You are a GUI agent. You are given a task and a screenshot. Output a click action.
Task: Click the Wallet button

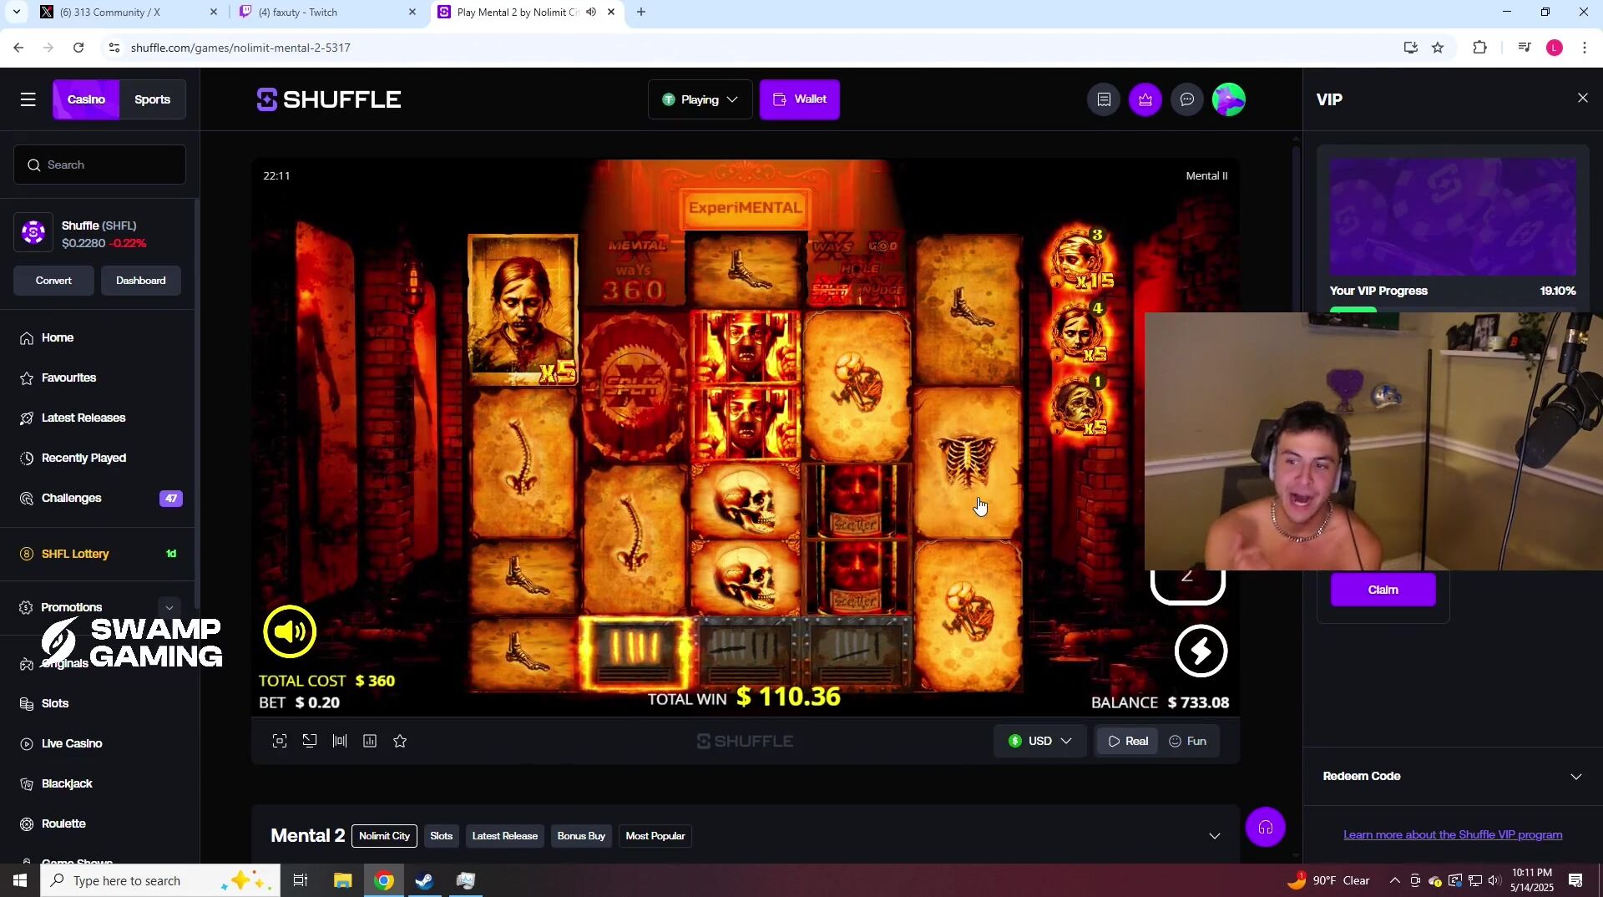point(800,99)
